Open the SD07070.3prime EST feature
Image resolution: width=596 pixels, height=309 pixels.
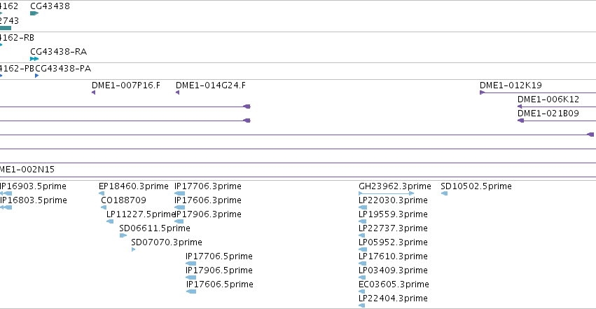tap(167, 242)
